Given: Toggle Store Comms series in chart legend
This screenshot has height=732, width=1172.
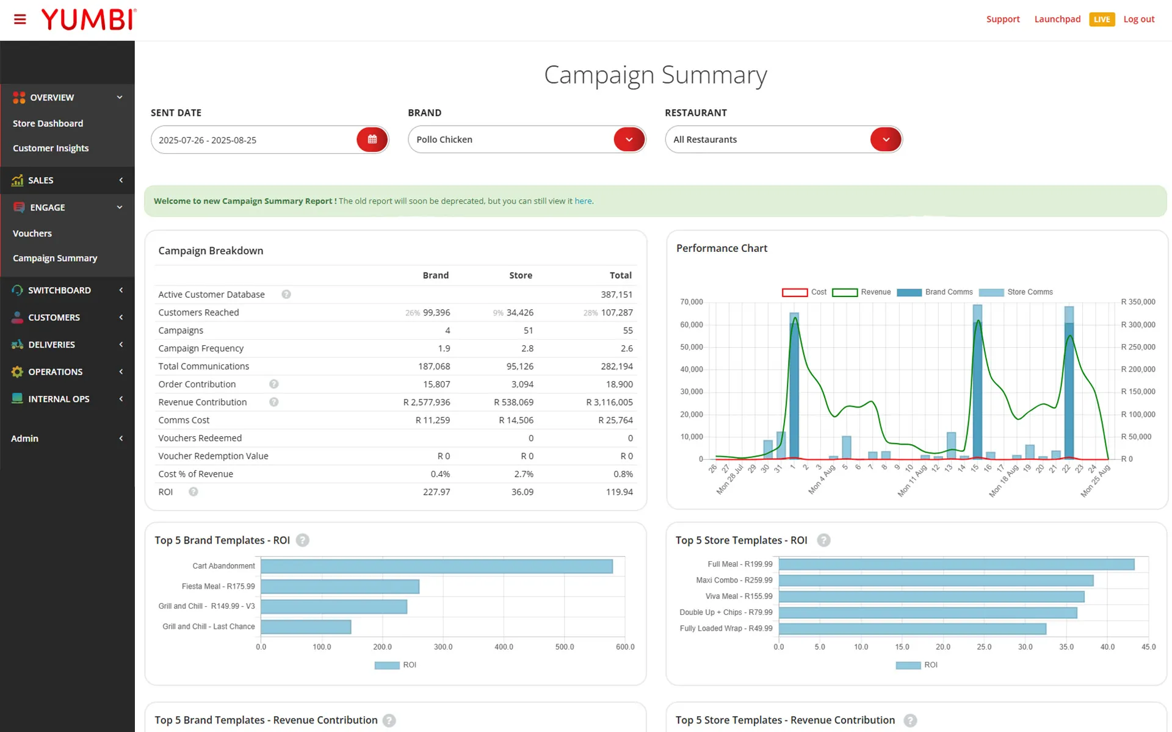Looking at the screenshot, I should (x=1016, y=292).
